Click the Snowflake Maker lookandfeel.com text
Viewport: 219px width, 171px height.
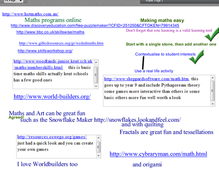pyautogui.click(x=100, y=120)
